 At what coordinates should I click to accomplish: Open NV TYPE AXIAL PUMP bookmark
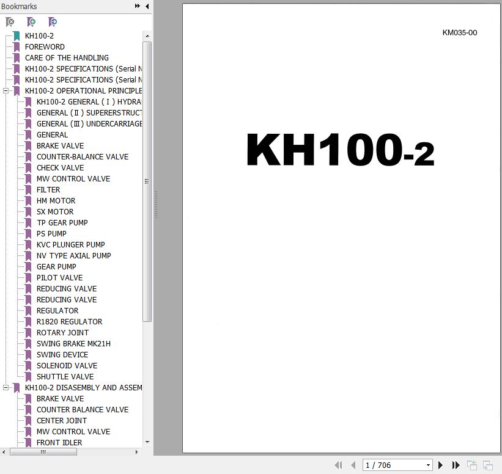point(73,256)
